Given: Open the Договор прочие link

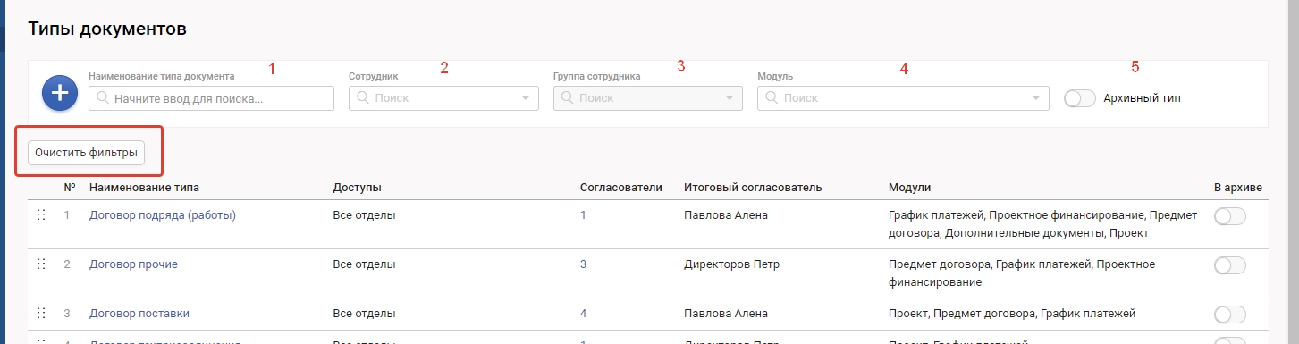Looking at the screenshot, I should point(133,264).
